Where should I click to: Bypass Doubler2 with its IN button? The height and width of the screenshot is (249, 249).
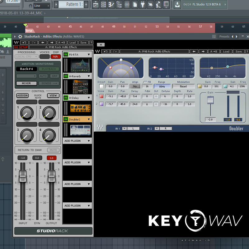click(x=66, y=119)
